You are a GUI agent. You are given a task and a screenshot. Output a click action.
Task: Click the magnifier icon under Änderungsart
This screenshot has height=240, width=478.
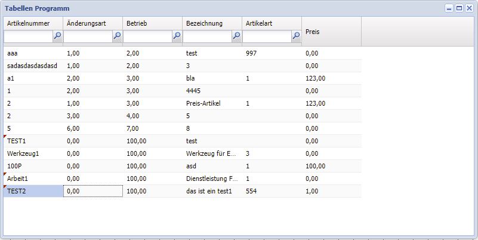117,36
